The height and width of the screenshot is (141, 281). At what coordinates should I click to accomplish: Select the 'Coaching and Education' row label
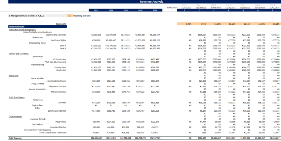[x=56, y=35]
